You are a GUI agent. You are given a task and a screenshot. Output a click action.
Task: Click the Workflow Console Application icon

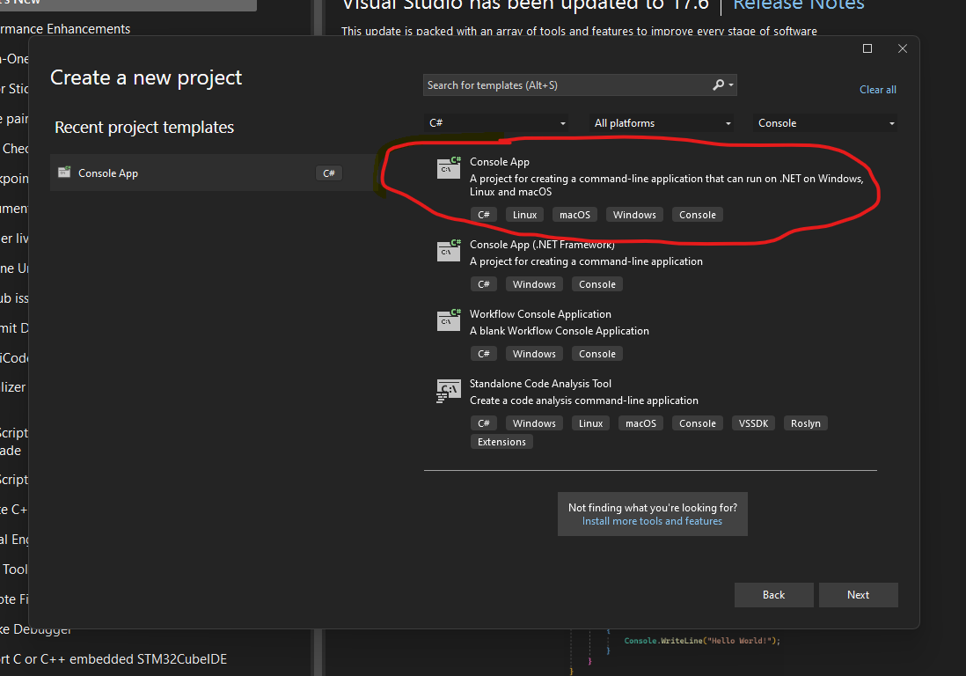coord(449,320)
